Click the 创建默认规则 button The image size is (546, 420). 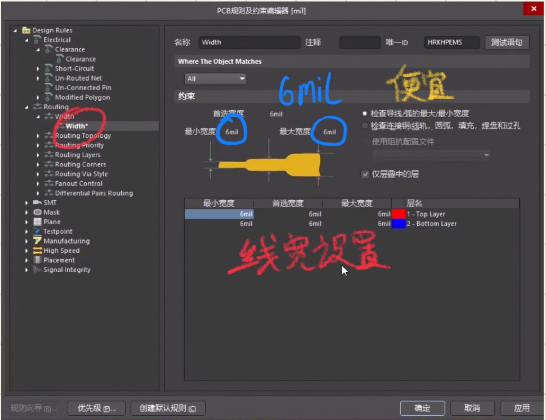coord(168,408)
